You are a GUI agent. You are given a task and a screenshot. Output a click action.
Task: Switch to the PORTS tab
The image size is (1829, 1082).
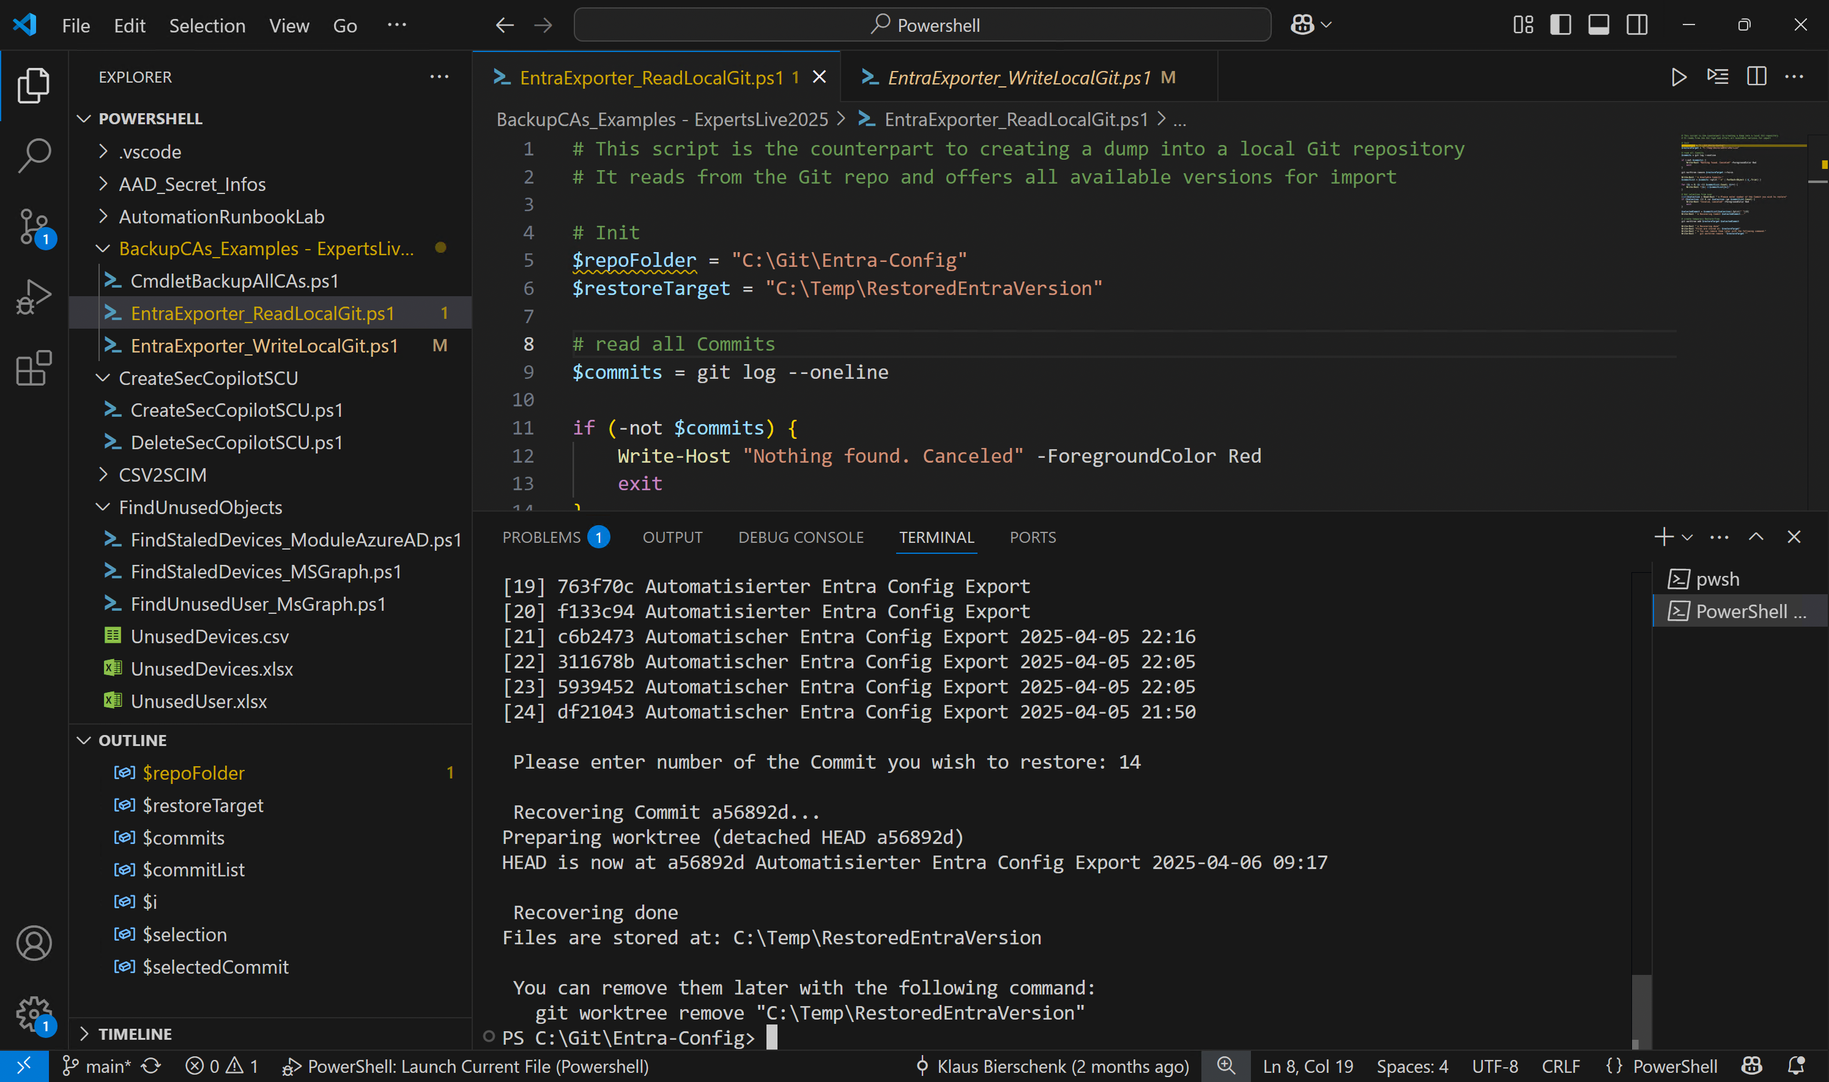[x=1033, y=537]
